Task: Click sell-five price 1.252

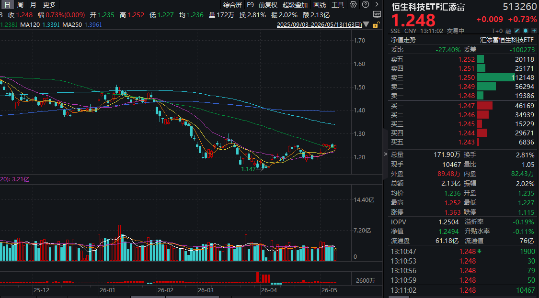Action: pyautogui.click(x=467, y=59)
